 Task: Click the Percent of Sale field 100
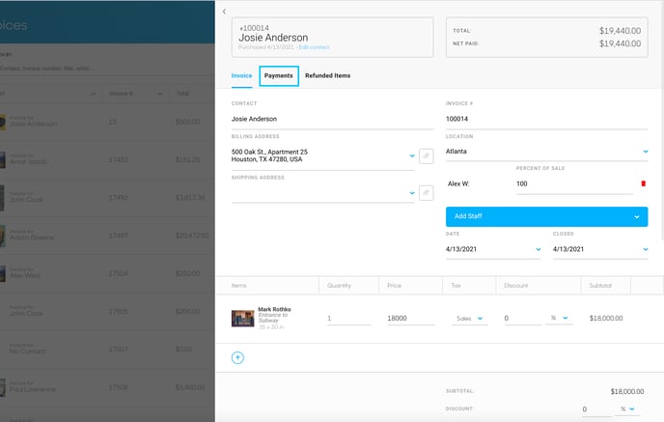(574, 183)
